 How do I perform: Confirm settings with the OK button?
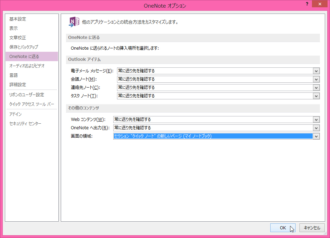pyautogui.click(x=283, y=228)
